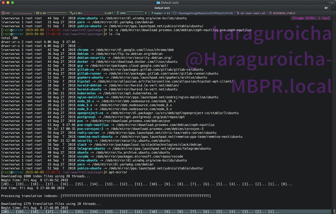
Task: Click the folder icon in window title
Action: [158, 3]
